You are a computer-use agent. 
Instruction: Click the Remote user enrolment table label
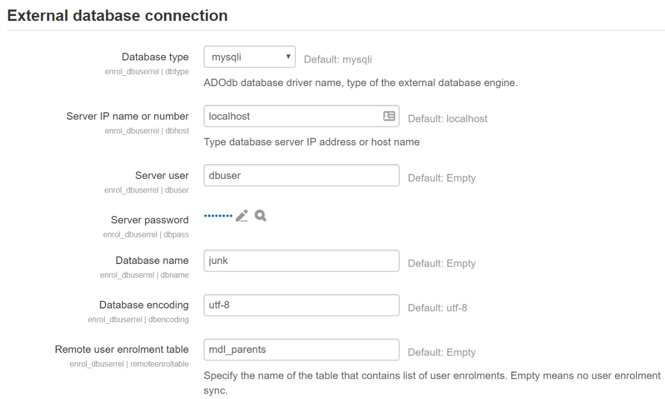pyautogui.click(x=122, y=350)
